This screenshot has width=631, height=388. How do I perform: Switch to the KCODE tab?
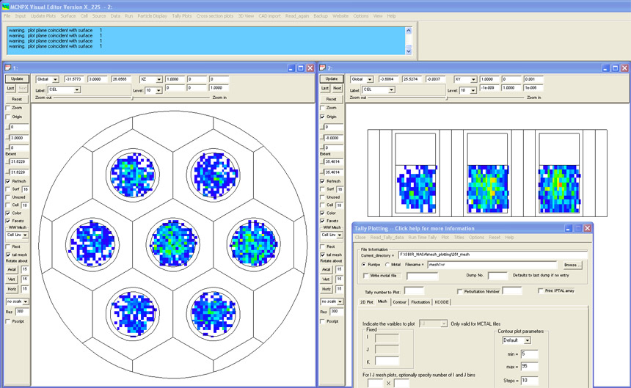[x=442, y=302]
